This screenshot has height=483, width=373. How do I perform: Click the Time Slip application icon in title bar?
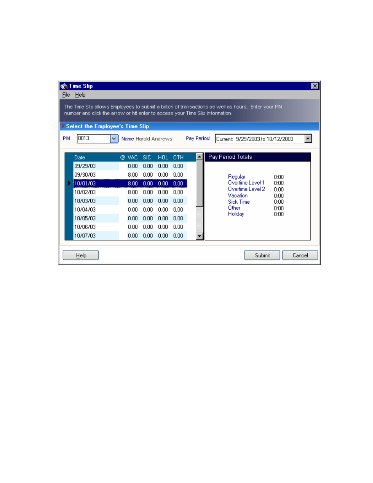pos(64,86)
